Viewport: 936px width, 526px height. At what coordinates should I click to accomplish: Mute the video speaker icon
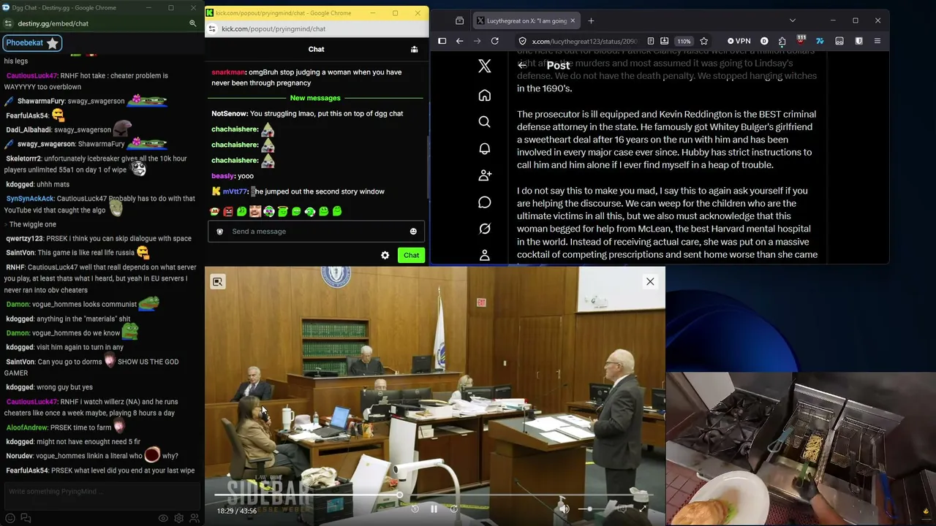pyautogui.click(x=564, y=509)
